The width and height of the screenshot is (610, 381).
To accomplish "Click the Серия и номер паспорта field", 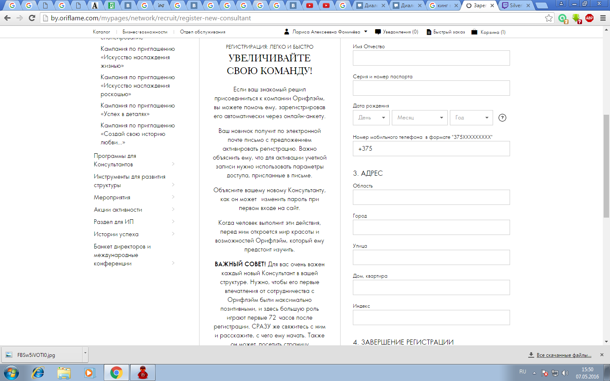I will pos(431,88).
